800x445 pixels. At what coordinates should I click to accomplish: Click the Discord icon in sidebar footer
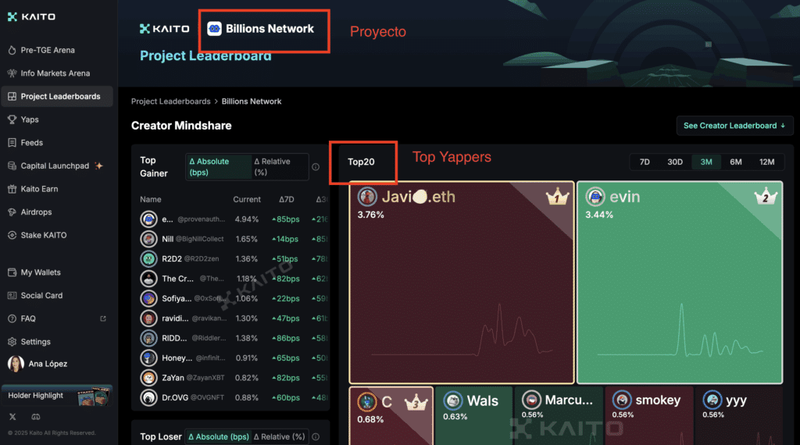(x=36, y=417)
